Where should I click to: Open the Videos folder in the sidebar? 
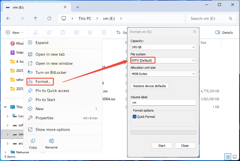(17, 53)
